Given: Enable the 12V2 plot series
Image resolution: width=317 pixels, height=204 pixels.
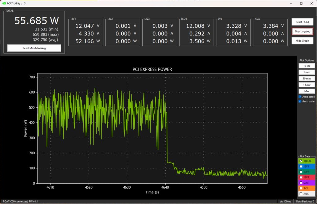Looking at the screenshot, I should pos(301,172).
